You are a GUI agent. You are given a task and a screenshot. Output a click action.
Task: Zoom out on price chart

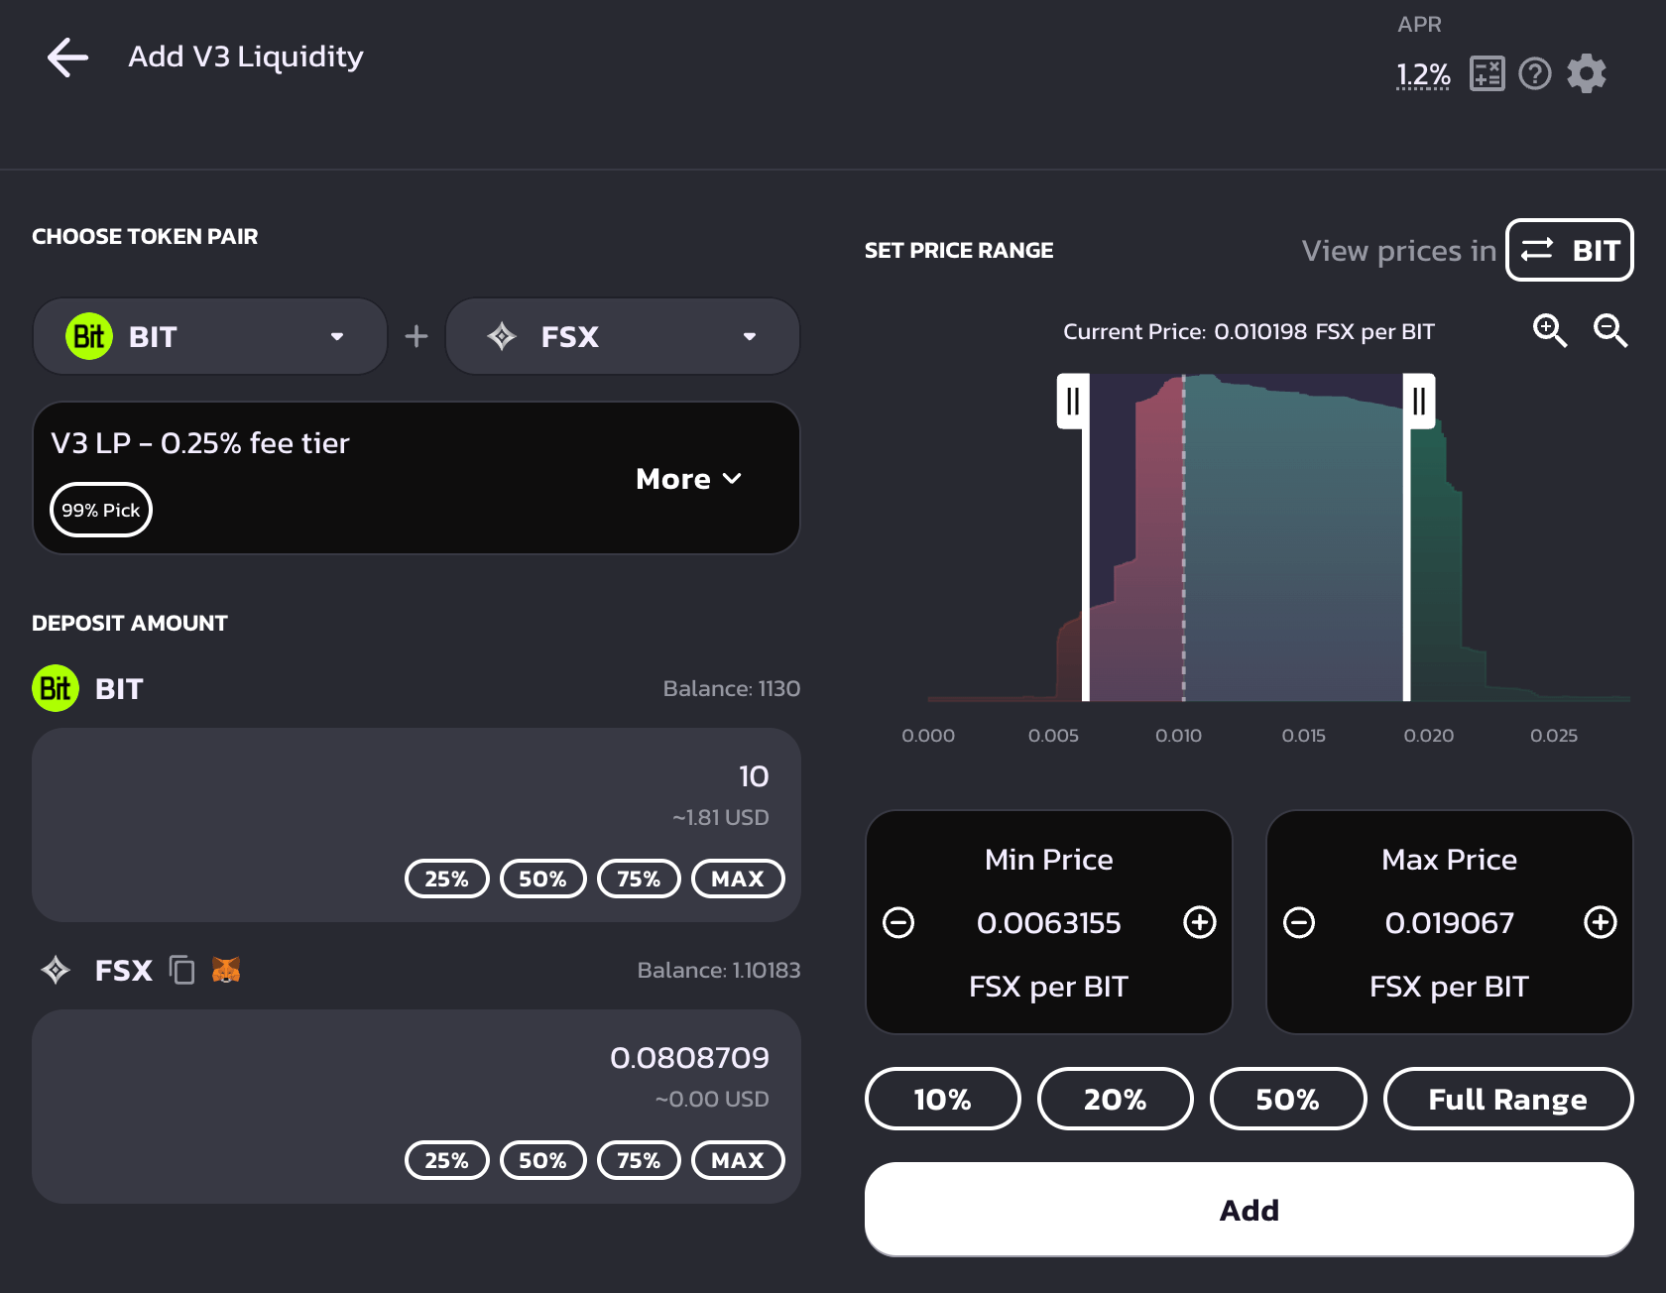coord(1609,330)
